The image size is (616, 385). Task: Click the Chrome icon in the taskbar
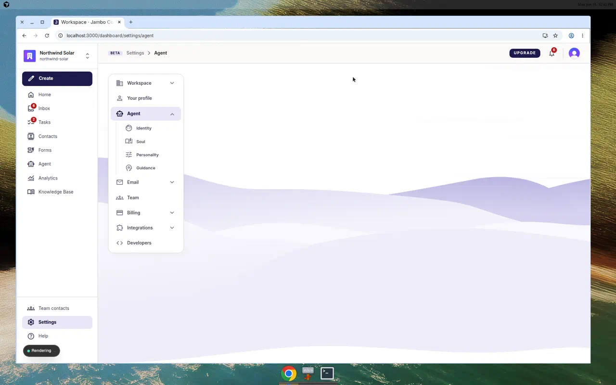289,373
